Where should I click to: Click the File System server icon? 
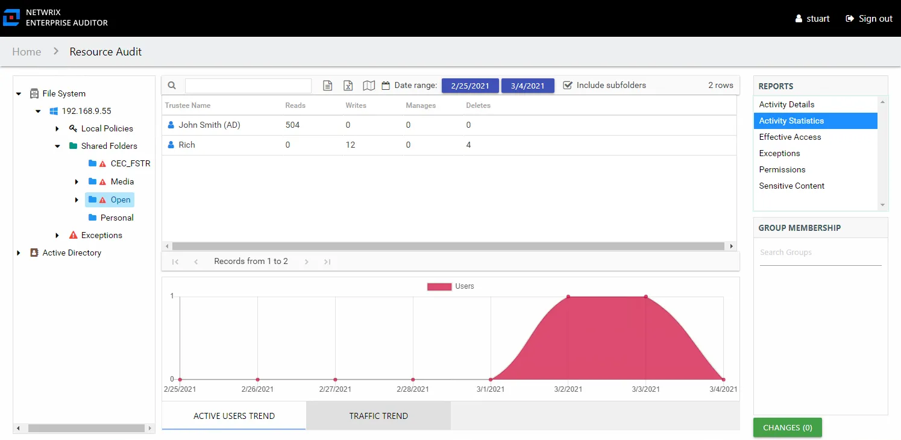point(34,93)
